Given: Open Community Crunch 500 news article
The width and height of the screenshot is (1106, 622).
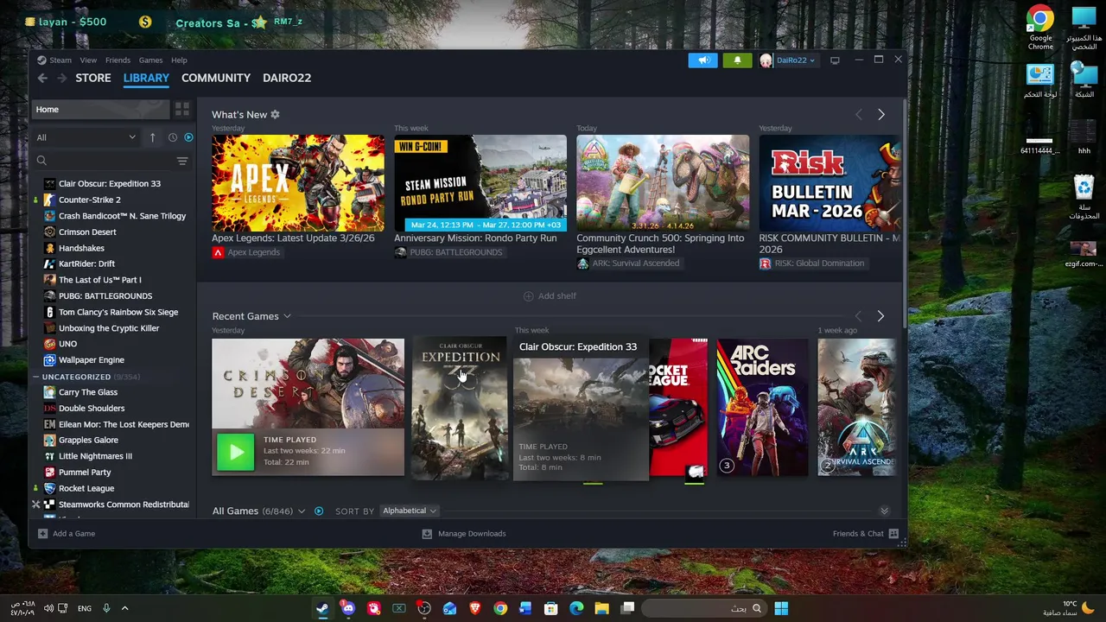Looking at the screenshot, I should coord(663,182).
